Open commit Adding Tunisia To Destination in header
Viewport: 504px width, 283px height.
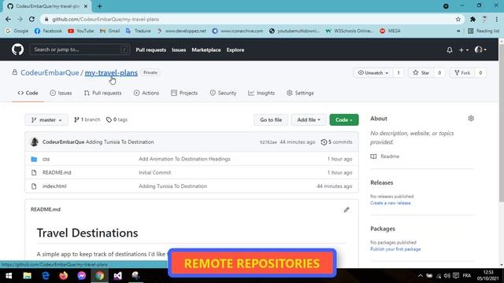point(120,142)
